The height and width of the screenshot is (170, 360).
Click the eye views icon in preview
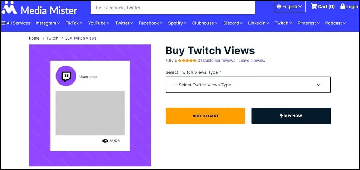(105, 141)
